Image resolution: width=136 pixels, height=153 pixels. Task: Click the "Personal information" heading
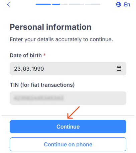(x=50, y=27)
